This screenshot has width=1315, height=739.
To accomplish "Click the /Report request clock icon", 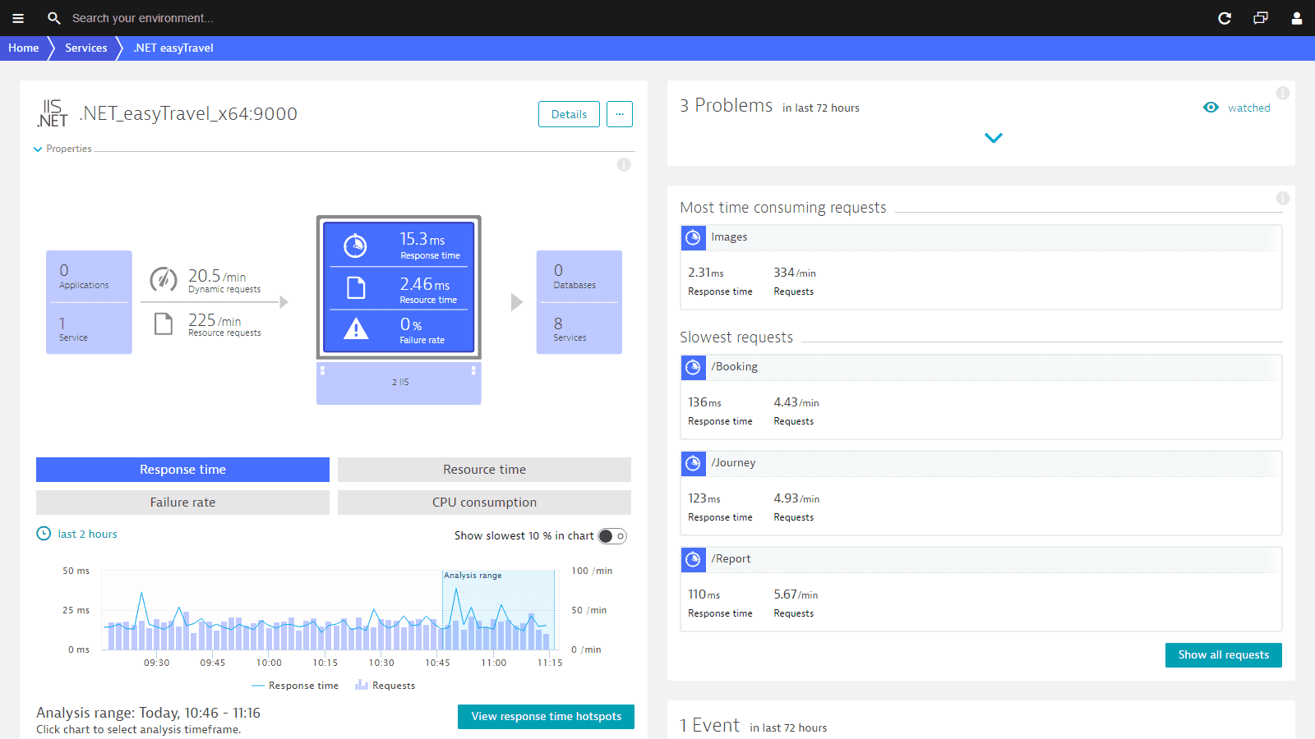I will (693, 560).
